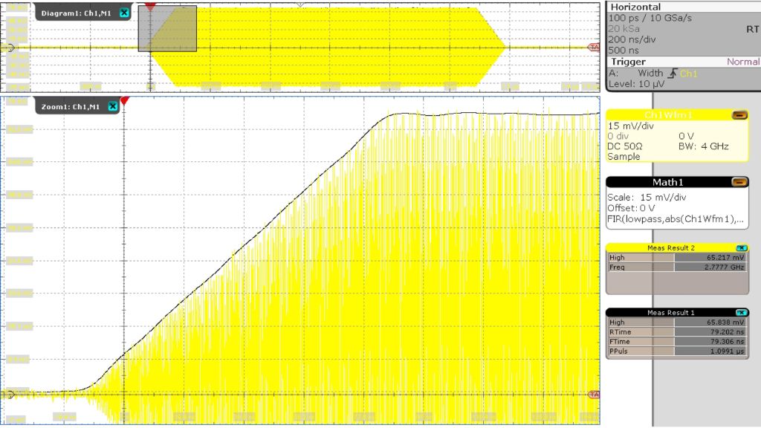Click the rising-edge trigger slope icon

672,74
